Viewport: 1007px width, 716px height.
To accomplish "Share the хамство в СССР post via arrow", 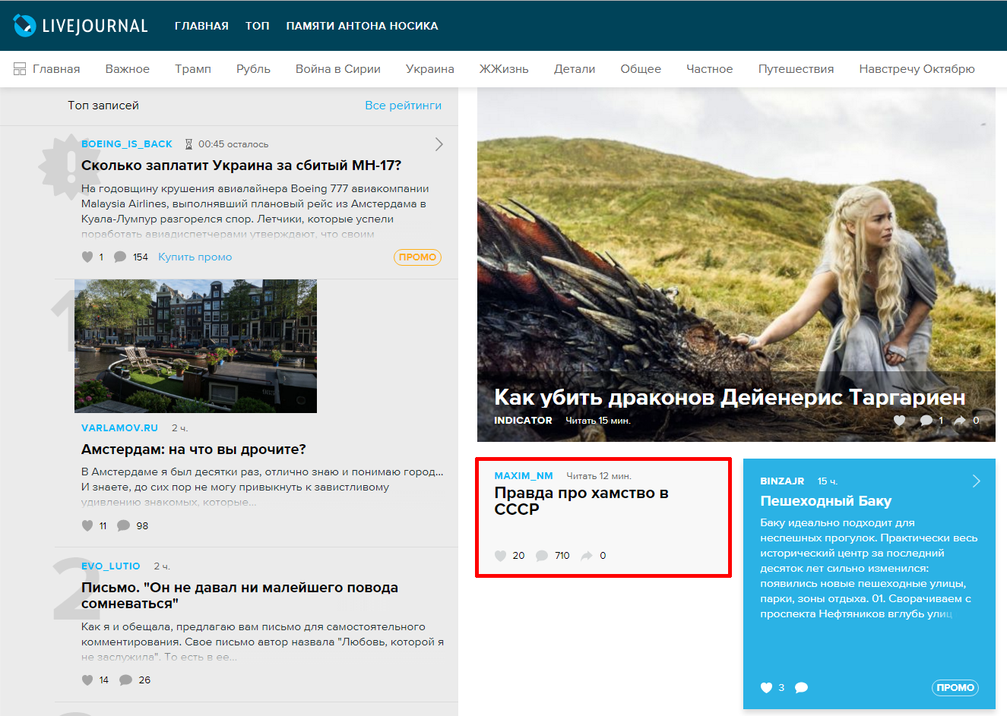I will [x=587, y=556].
